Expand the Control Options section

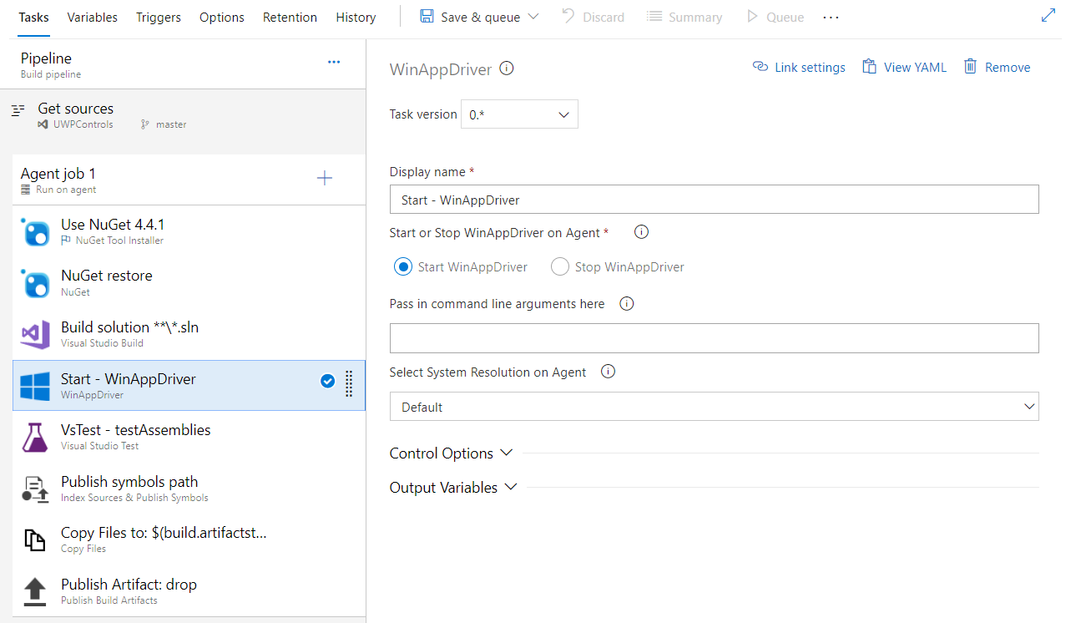[451, 453]
